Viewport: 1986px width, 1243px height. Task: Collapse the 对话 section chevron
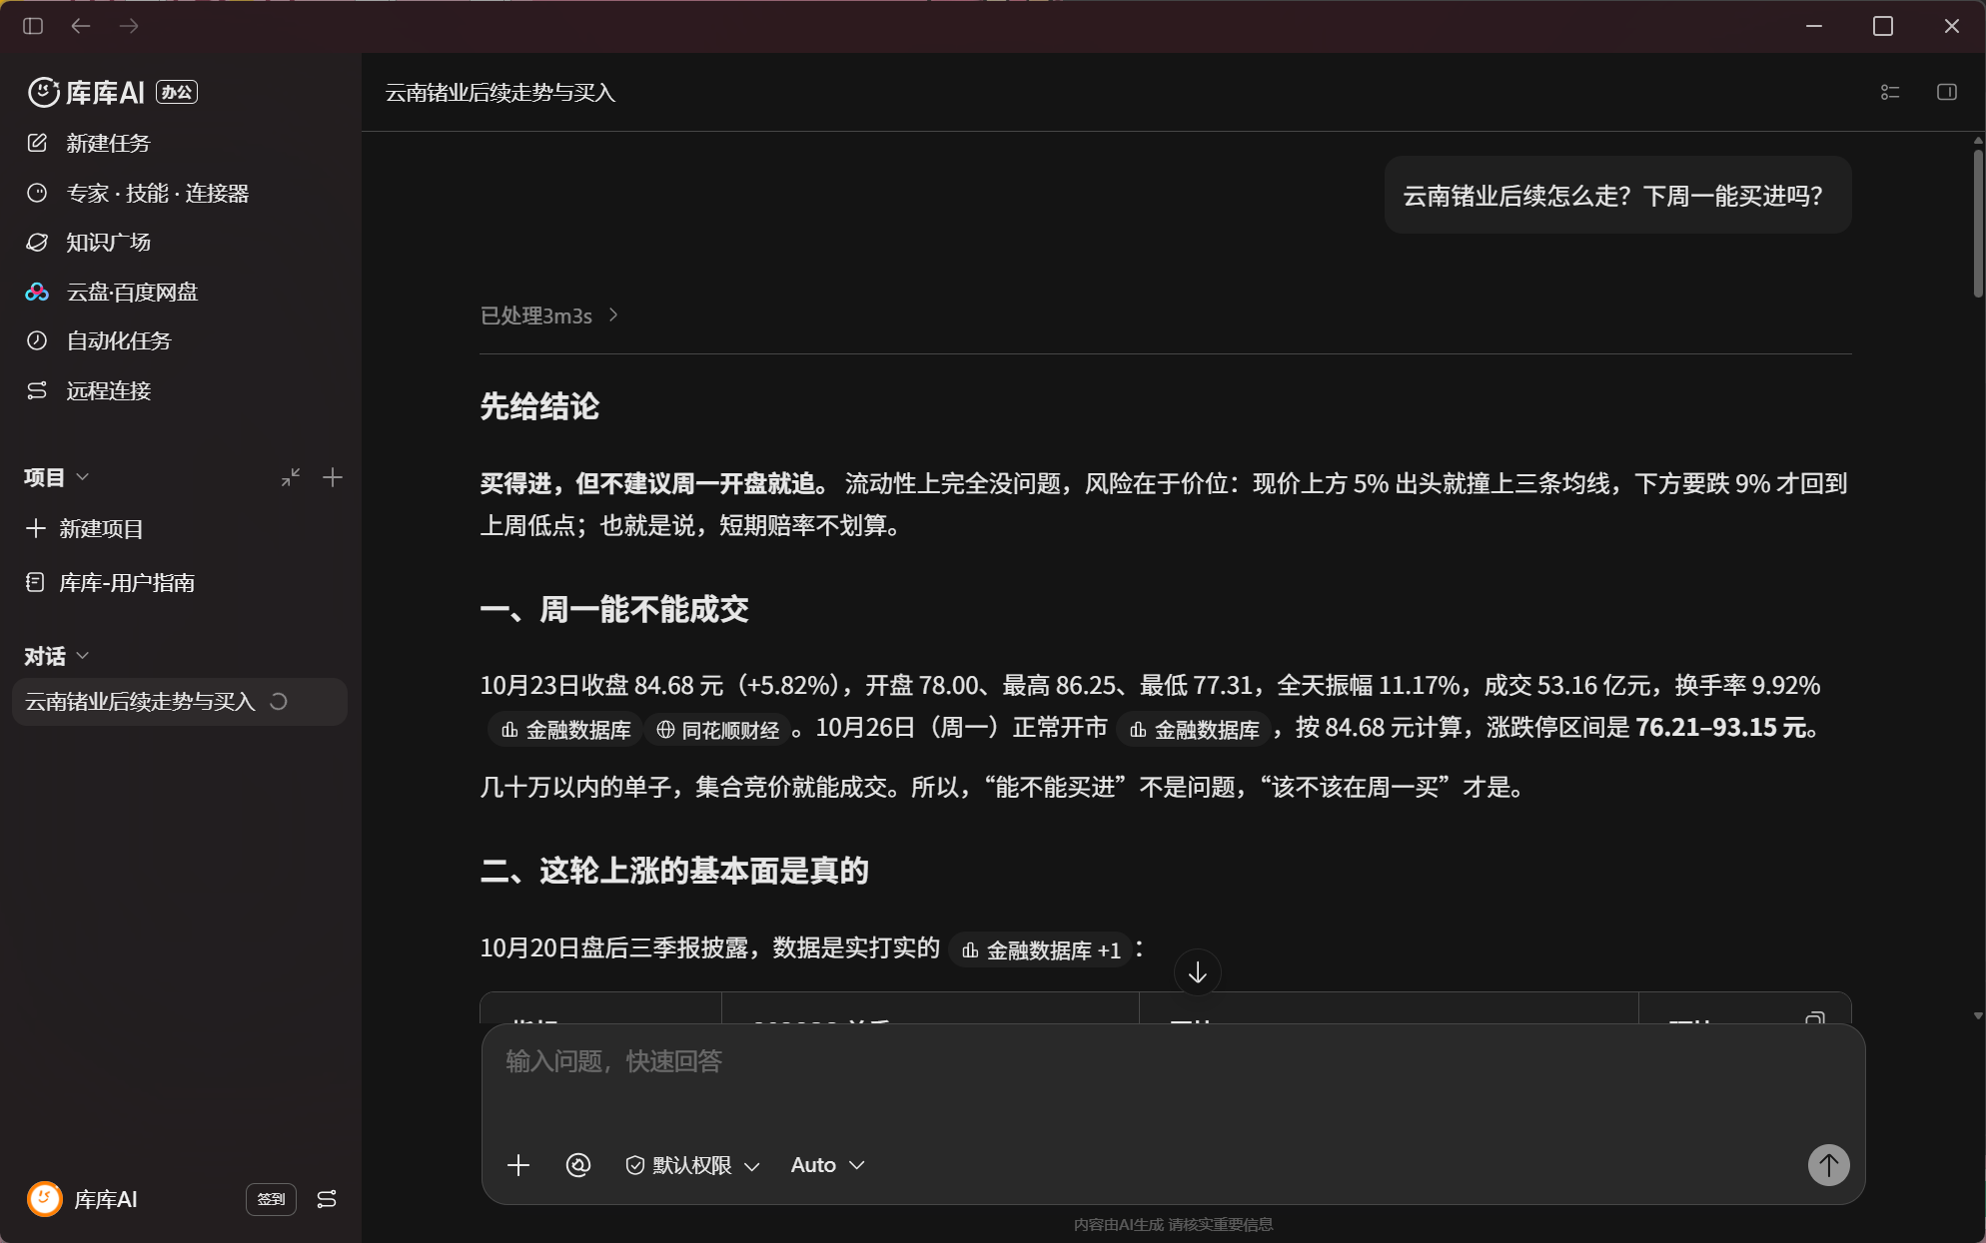83,656
